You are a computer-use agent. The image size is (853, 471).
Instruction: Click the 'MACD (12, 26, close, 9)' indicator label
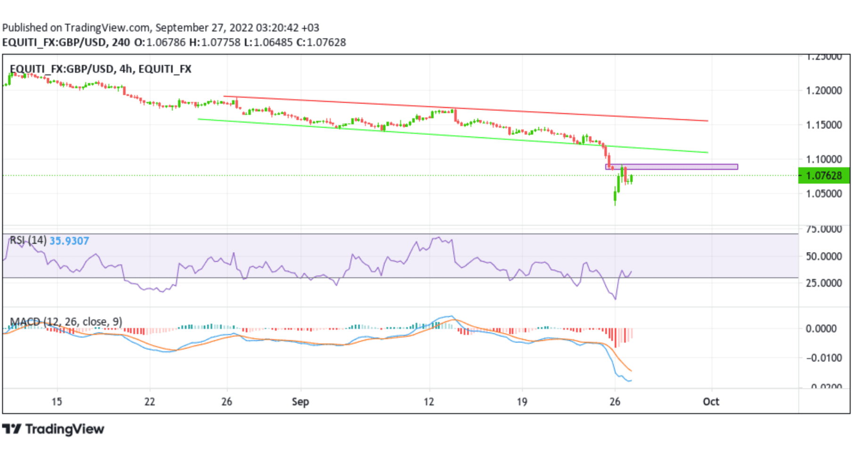66,322
